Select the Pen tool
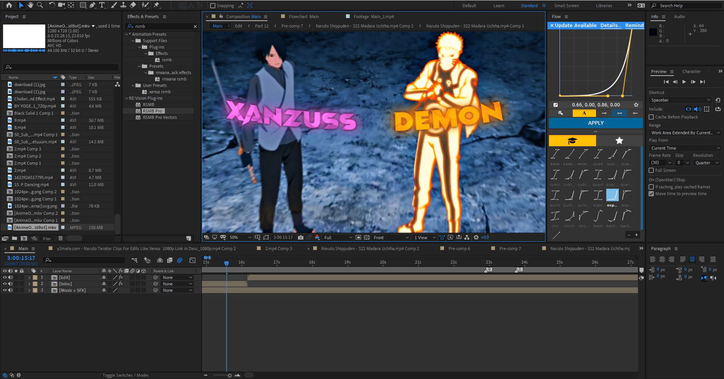 (92, 5)
